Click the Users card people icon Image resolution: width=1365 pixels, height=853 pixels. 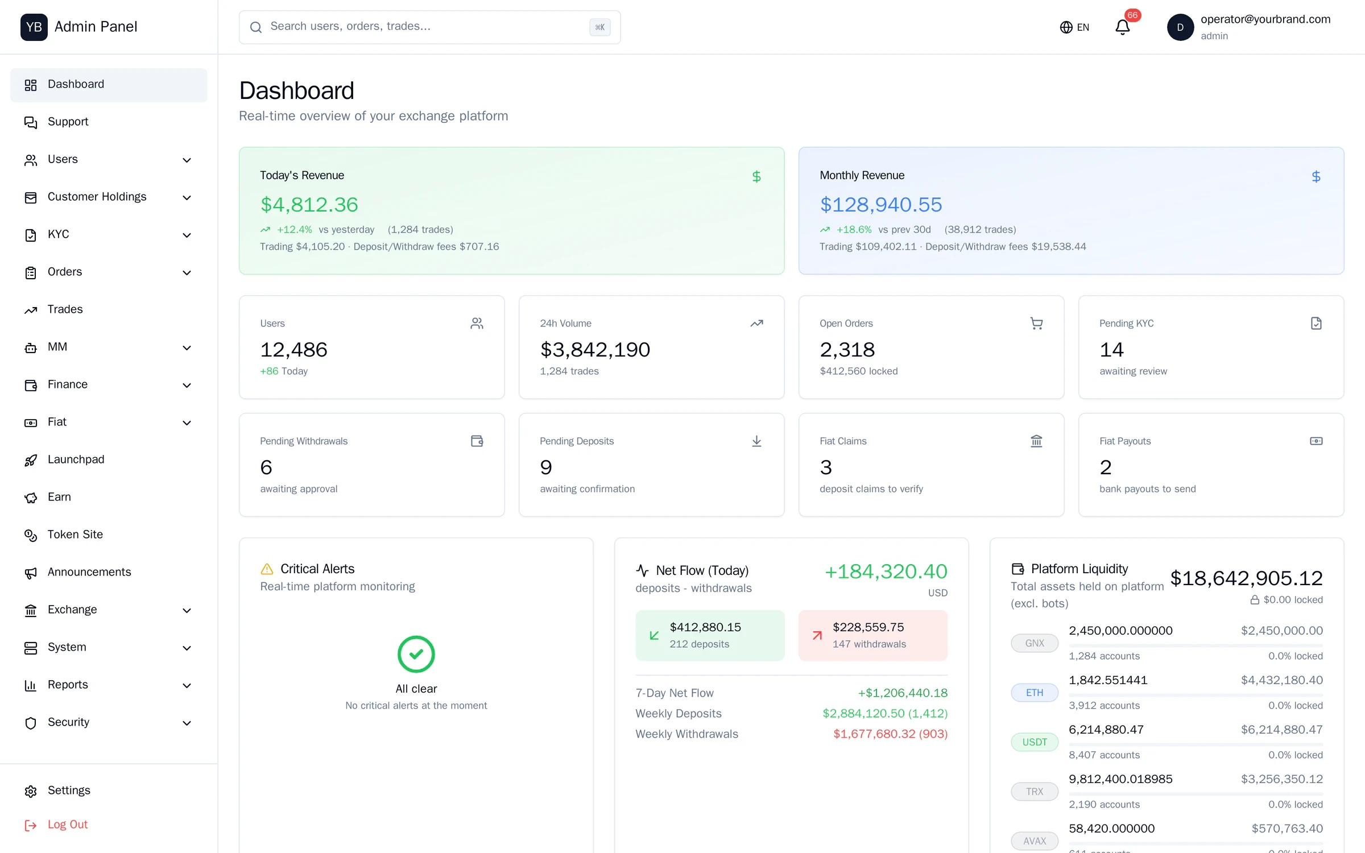(477, 324)
